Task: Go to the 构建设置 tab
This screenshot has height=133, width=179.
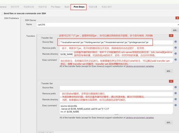Action: [93, 7]
